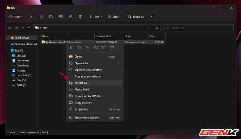The width and height of the screenshot is (241, 139).
Task: Choose Open in the context menu
Action: [95, 57]
